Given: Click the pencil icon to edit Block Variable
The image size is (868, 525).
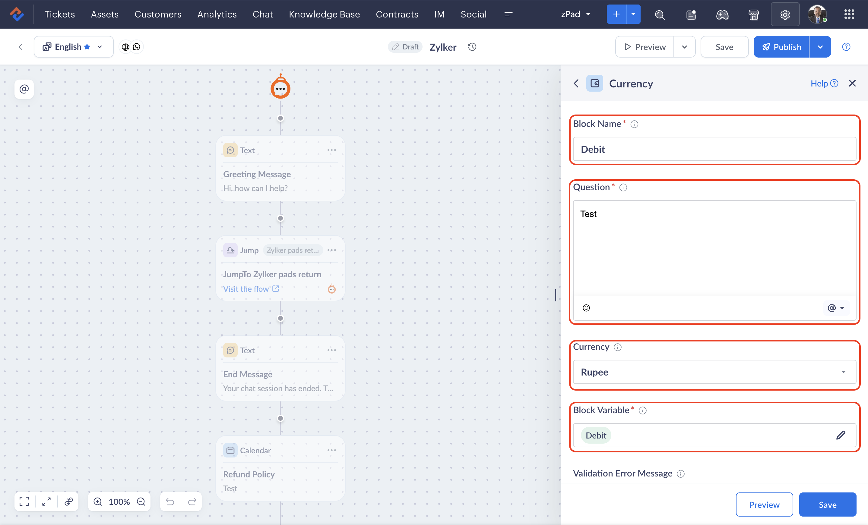Looking at the screenshot, I should [x=841, y=435].
